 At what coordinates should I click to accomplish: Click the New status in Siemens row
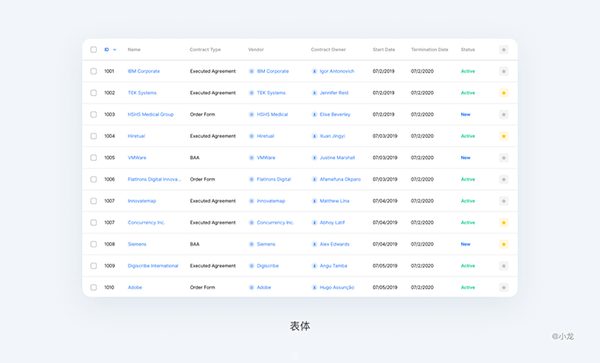click(x=465, y=244)
